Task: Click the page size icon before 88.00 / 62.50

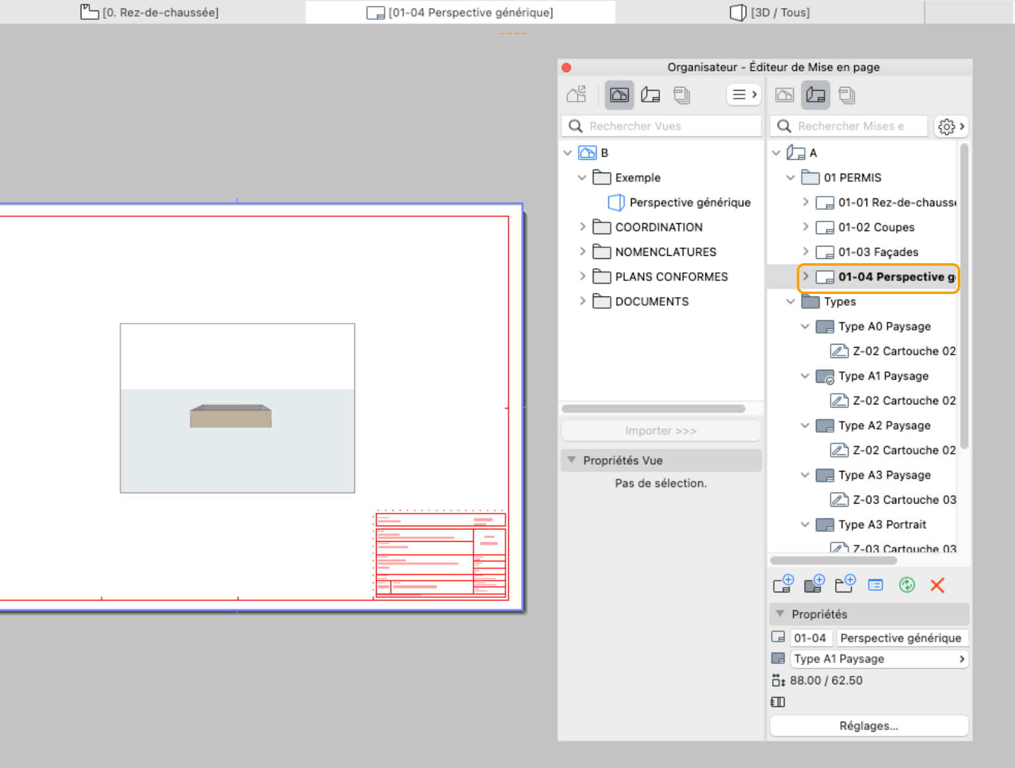Action: pyautogui.click(x=778, y=680)
